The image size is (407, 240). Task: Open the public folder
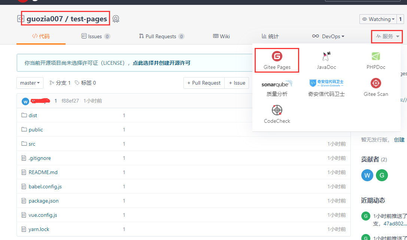click(x=36, y=130)
